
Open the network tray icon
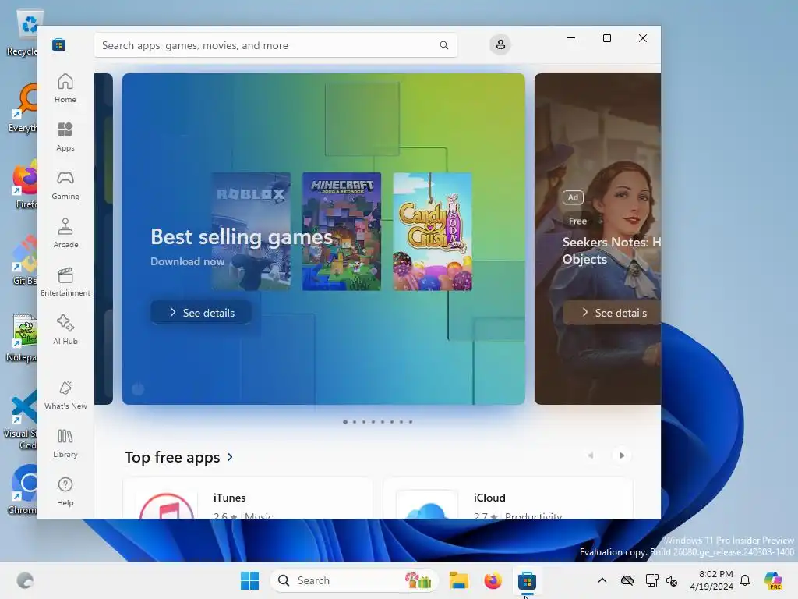[x=651, y=580]
